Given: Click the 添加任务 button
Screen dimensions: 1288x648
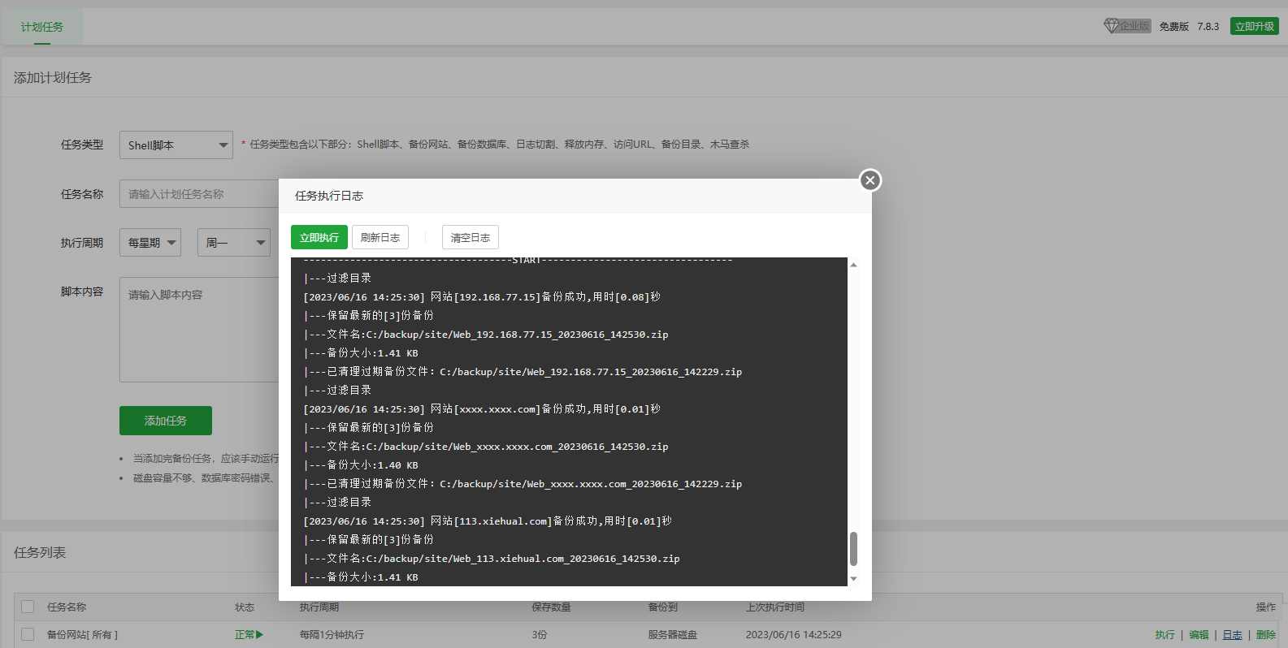Looking at the screenshot, I should click(x=166, y=421).
